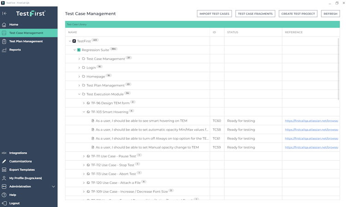Viewport: 346px width, 207px height.
Task: Click the Export Templates icon
Action: pyautogui.click(x=4, y=170)
